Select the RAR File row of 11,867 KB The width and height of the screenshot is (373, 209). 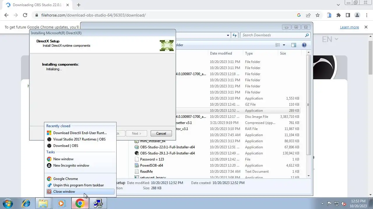(238, 129)
